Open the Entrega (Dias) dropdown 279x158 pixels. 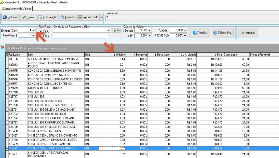33,30
